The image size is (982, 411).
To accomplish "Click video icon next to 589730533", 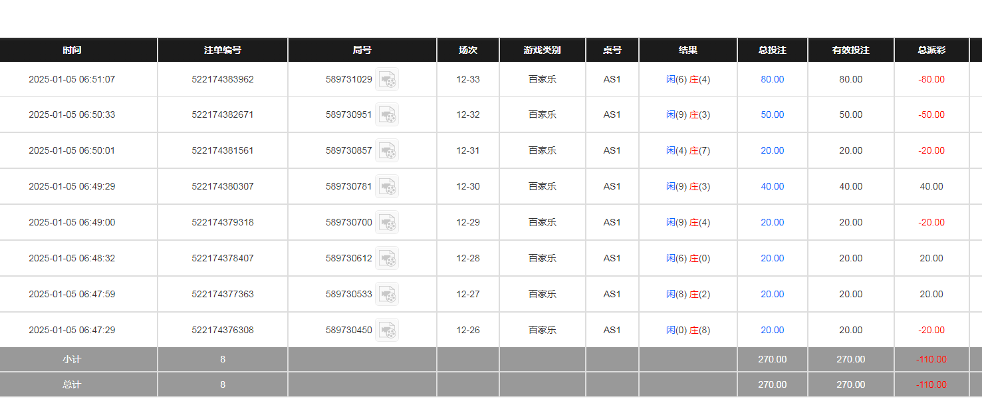I will coord(387,295).
